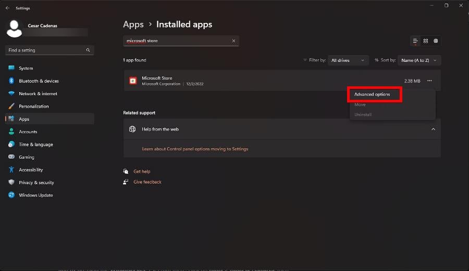Click the Microsoft Store app icon

click(133, 80)
